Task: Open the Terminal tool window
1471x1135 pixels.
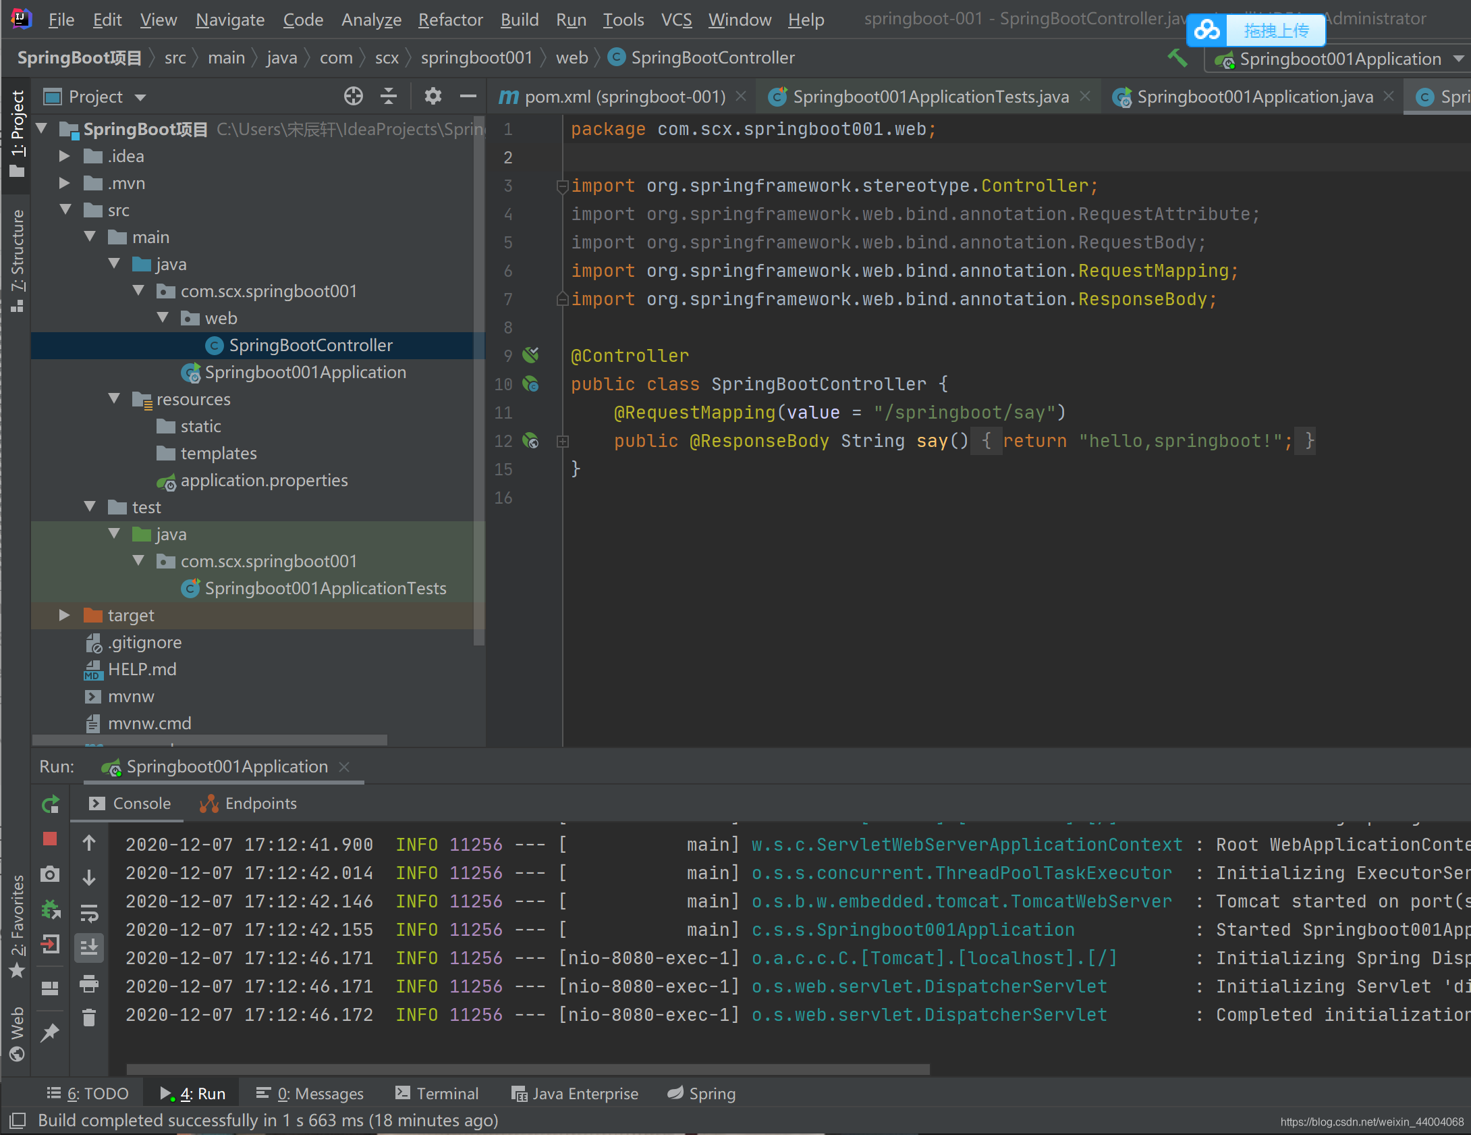Action: (437, 1094)
